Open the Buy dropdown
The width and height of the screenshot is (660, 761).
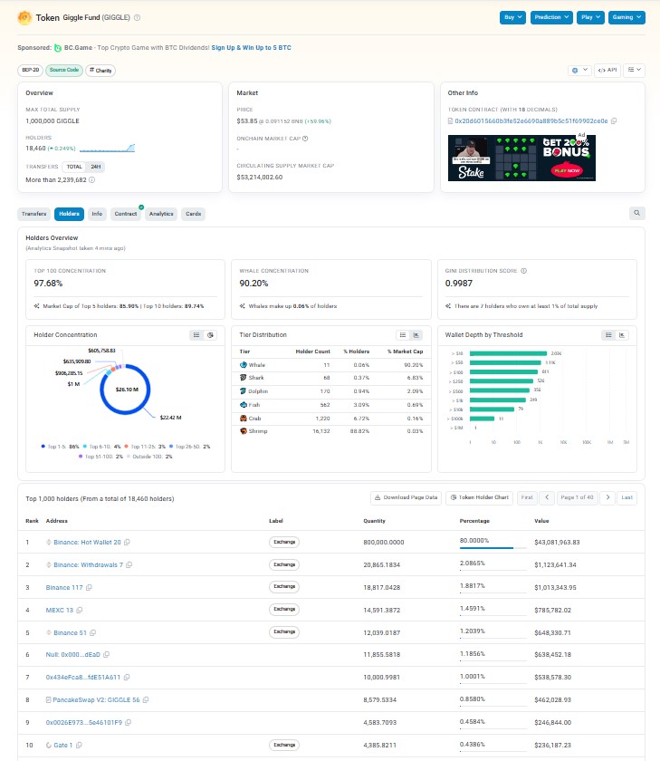[x=512, y=17]
